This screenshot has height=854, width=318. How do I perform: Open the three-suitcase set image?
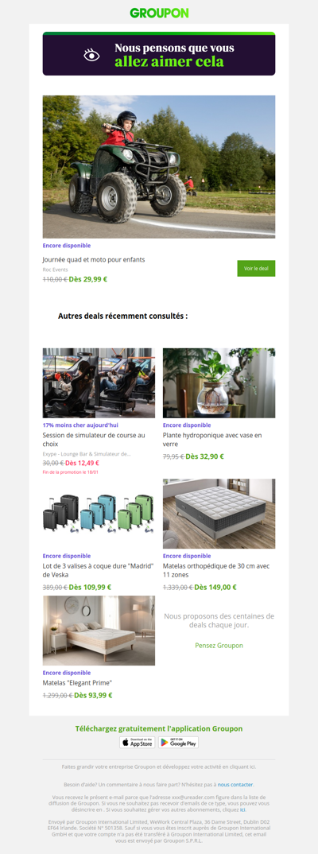pyautogui.click(x=99, y=514)
